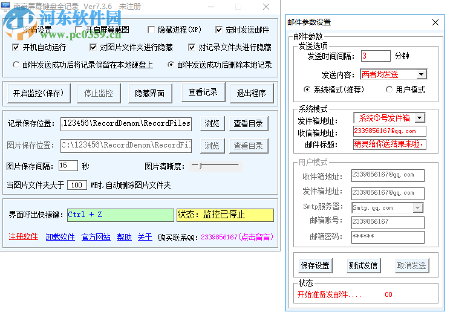Image resolution: width=453 pixels, height=318 pixels.
Task: Click the 邮件标题 field
Action: [389, 144]
